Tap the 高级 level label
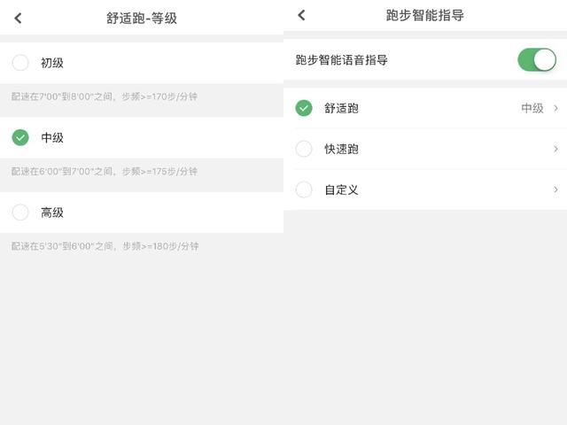Screen dimensions: 567x425 (52, 212)
